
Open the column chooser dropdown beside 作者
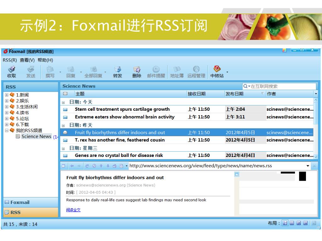[x=316, y=94]
